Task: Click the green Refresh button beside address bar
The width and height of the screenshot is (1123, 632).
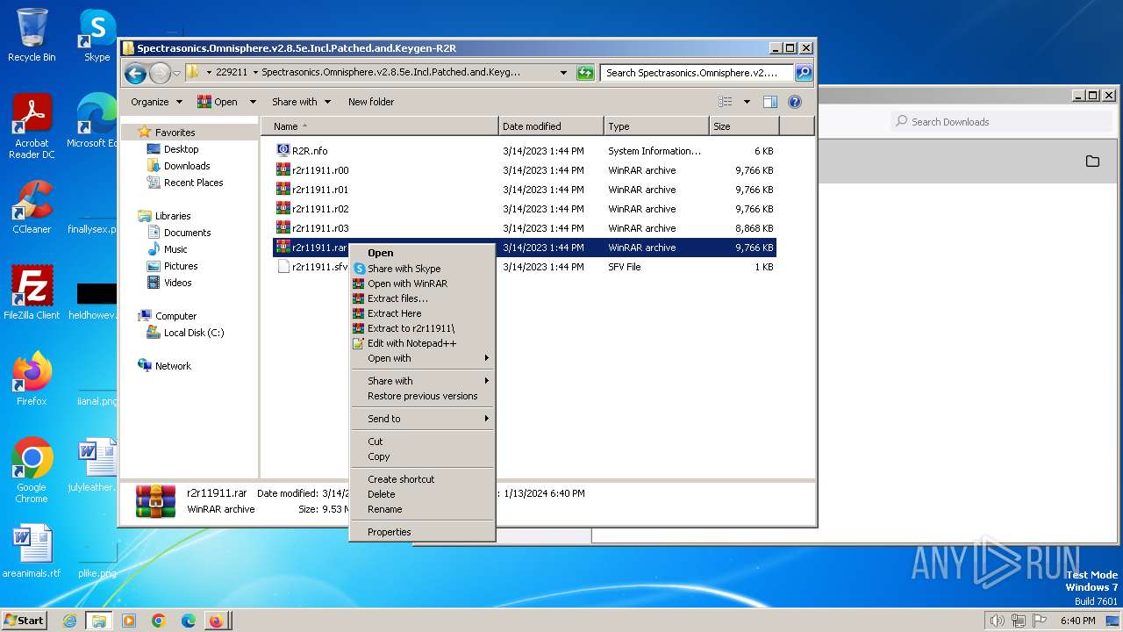Action: point(585,73)
